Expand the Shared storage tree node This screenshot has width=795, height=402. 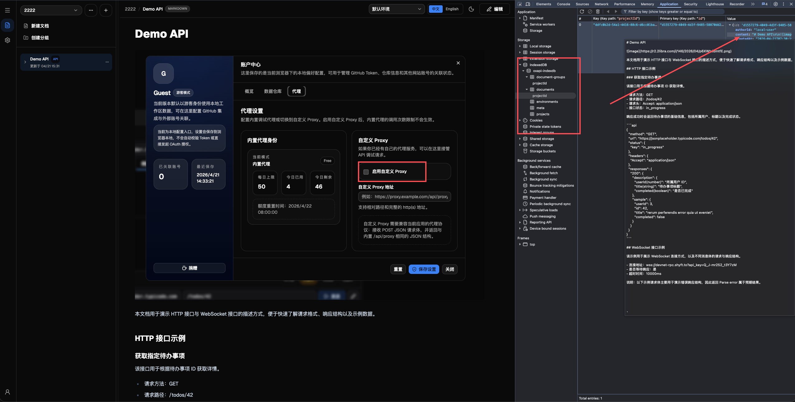[x=520, y=139]
